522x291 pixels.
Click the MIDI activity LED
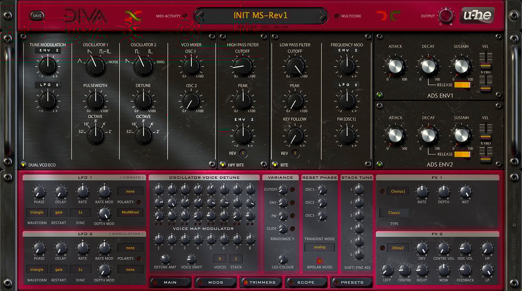click(185, 16)
